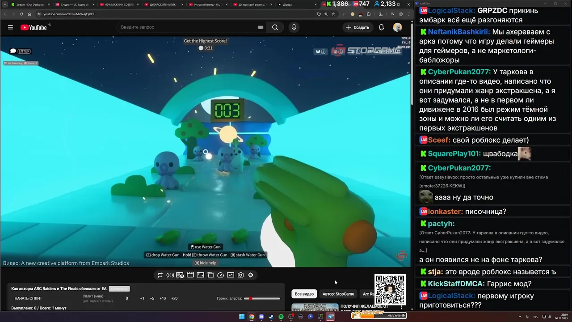Add +20 minutes to split
The height and width of the screenshot is (322, 572).
tap(174, 298)
